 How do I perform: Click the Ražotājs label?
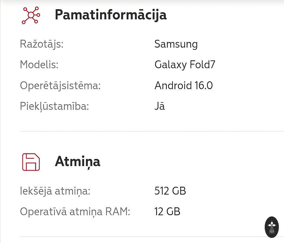(x=41, y=44)
